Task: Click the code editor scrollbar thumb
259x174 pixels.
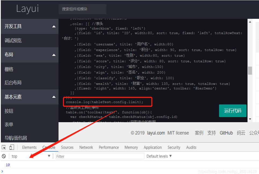Action: click(x=250, y=71)
